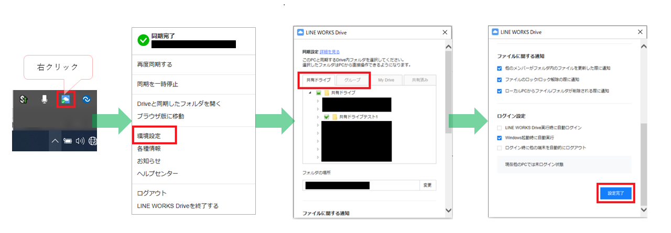Click the network globe icon on the taskbar
Image resolution: width=671 pixels, height=233 pixels.
coord(93,141)
